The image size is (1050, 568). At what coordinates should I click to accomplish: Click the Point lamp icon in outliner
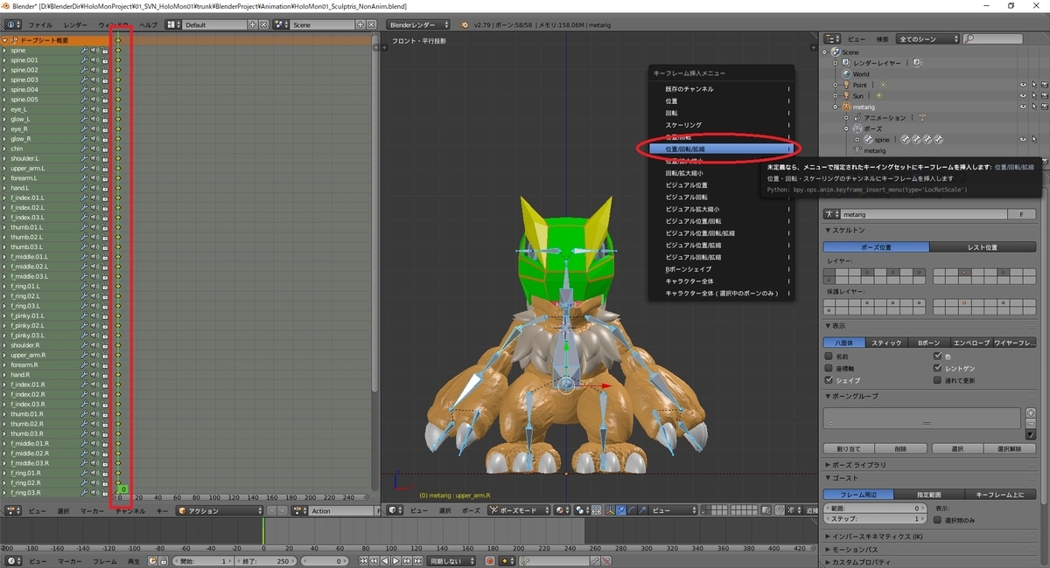tap(845, 85)
